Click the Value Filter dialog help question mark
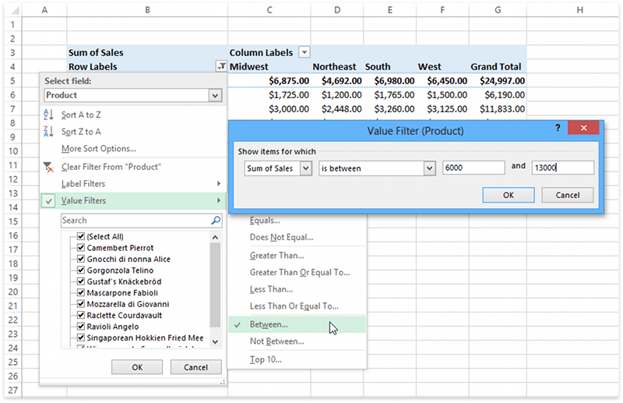This screenshot has width=623, height=403. (558, 128)
